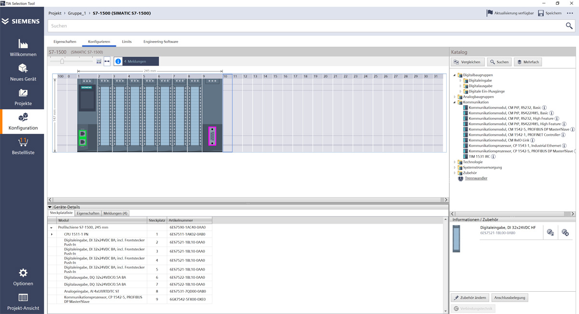Viewport: 579px width, 314px height.
Task: Click info icon for CP 1543-1 Industrial Ethernet
Action: [x=564, y=145]
